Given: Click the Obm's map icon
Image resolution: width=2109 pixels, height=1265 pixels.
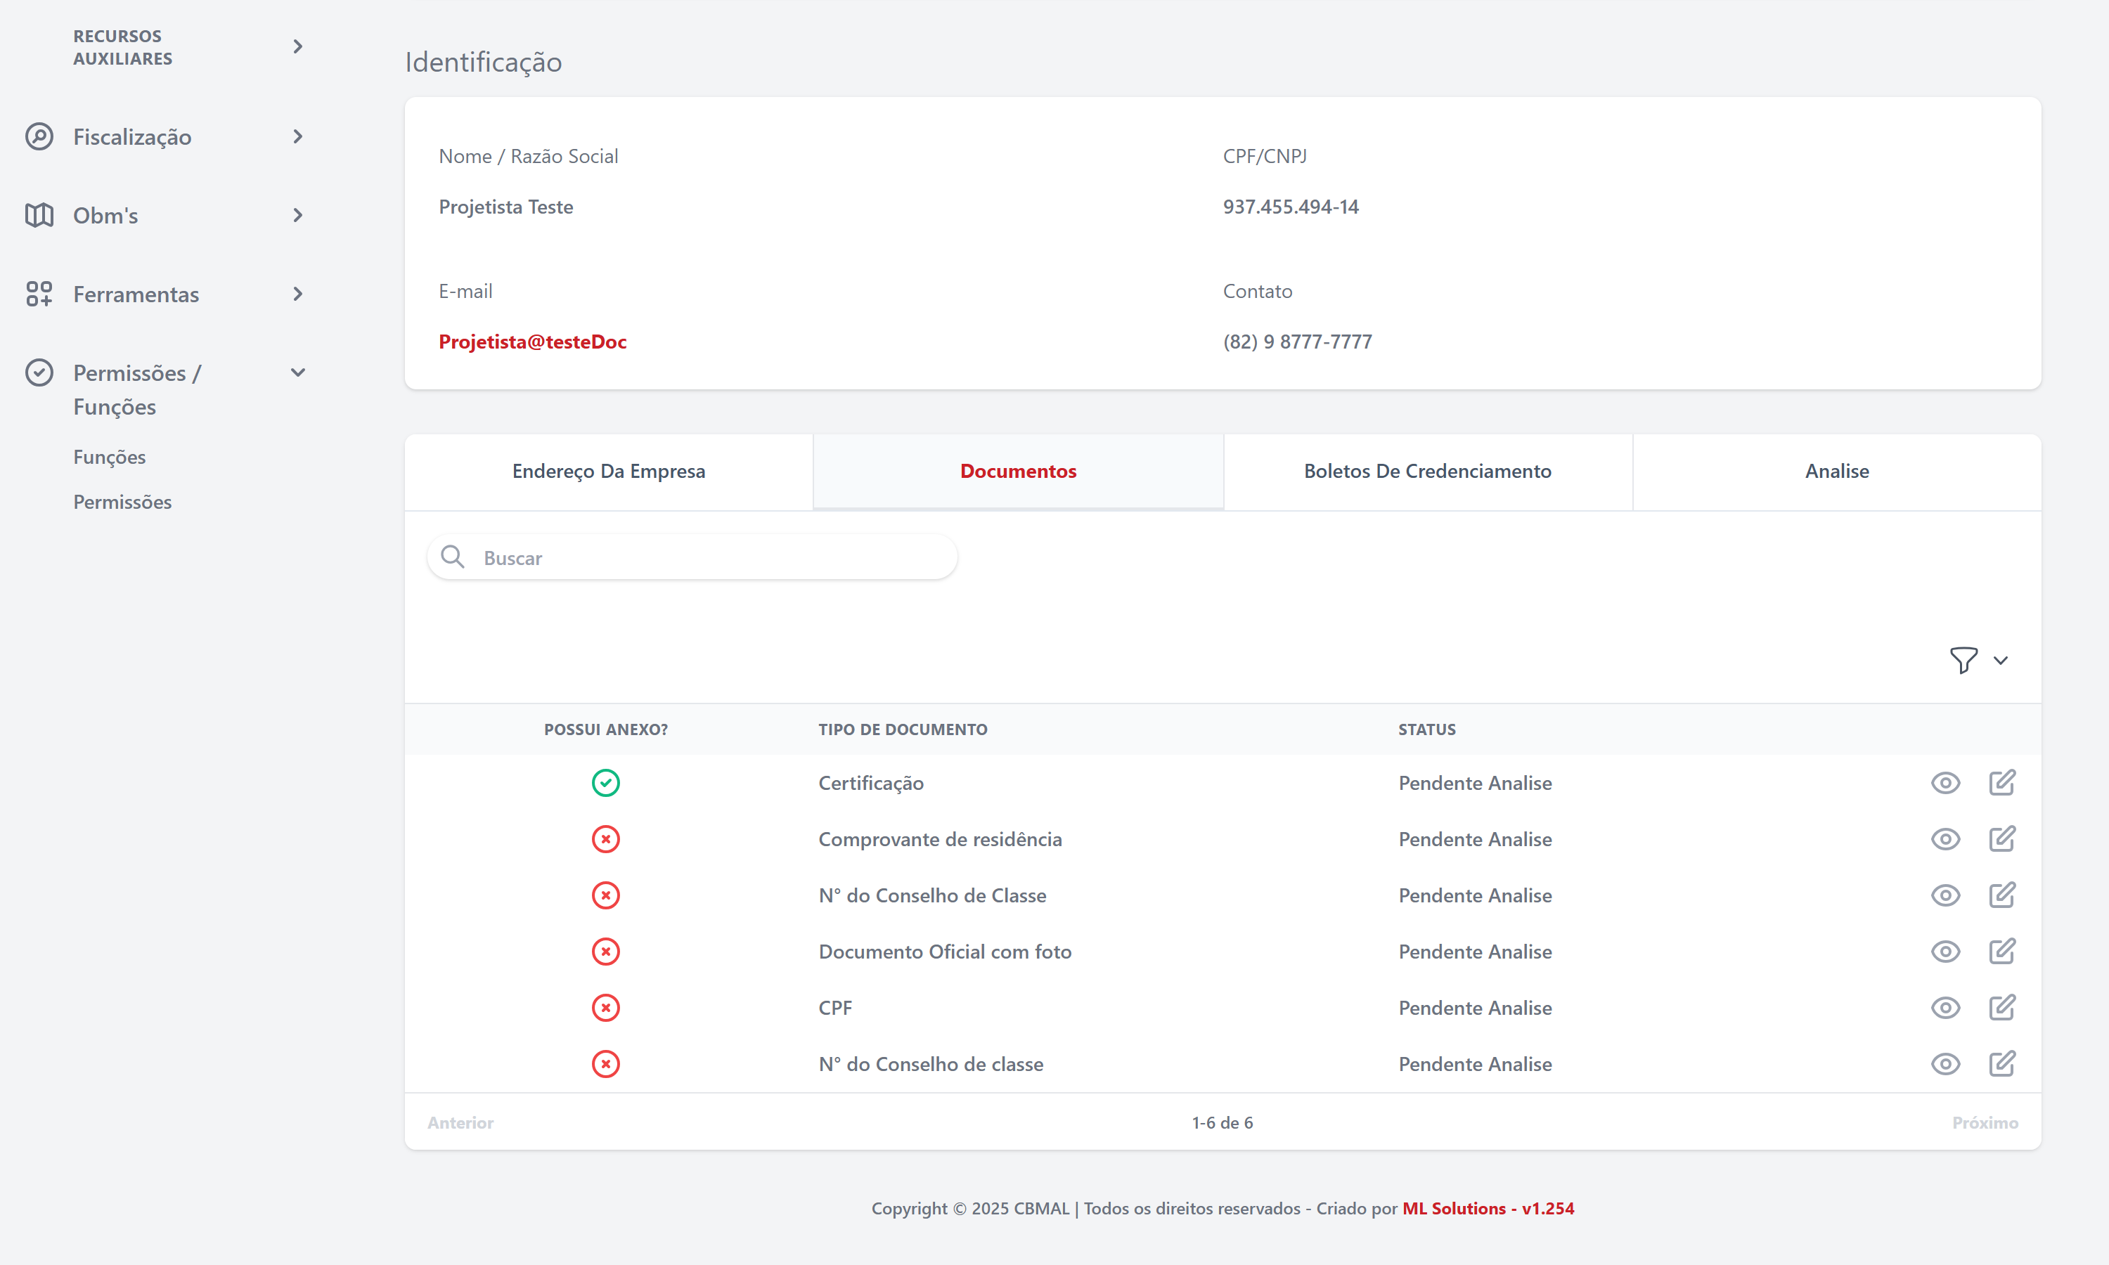Looking at the screenshot, I should coord(39,215).
